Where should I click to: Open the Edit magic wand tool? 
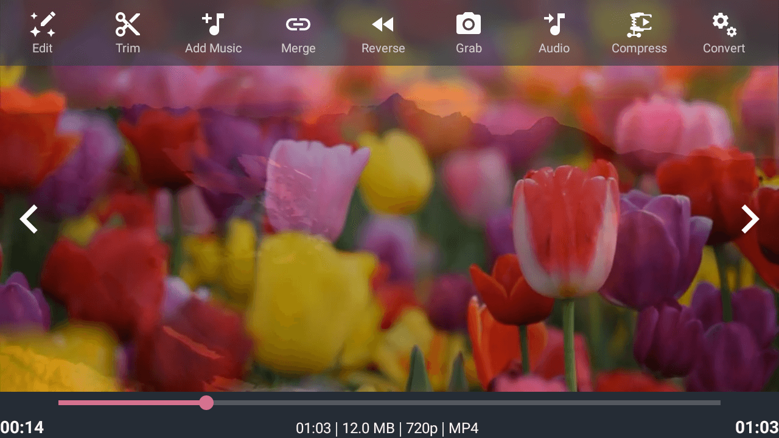(x=43, y=24)
